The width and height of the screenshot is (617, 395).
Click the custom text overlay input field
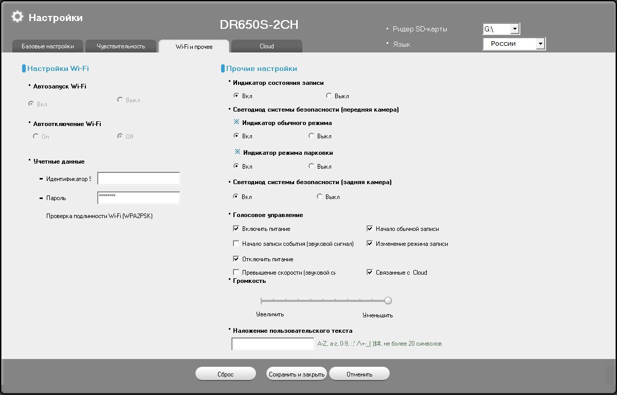pyautogui.click(x=273, y=344)
